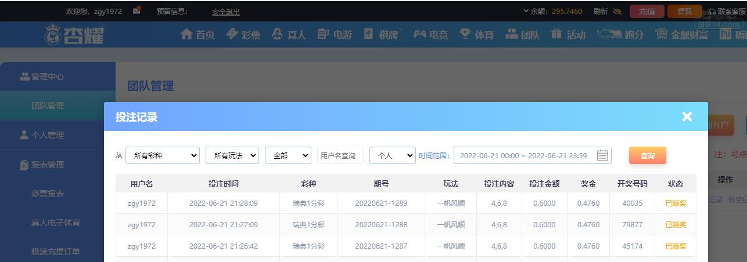This screenshot has height=262, width=747.
Task: Open the 体育 sports navigation item
Action: tap(476, 35)
